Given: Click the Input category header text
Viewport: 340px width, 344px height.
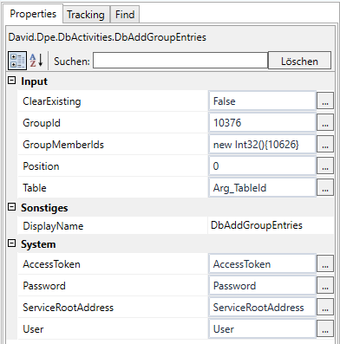Looking at the screenshot, I should point(34,81).
